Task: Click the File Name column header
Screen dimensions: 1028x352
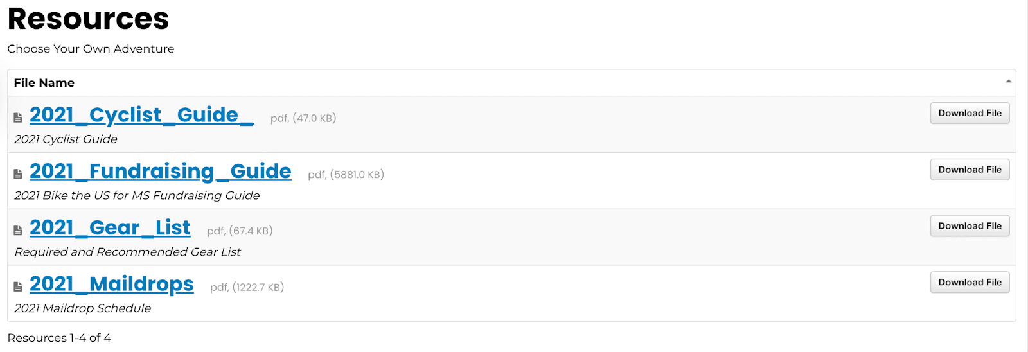Action: click(44, 83)
